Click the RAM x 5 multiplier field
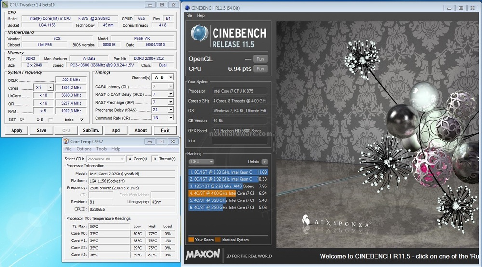 click(43, 111)
